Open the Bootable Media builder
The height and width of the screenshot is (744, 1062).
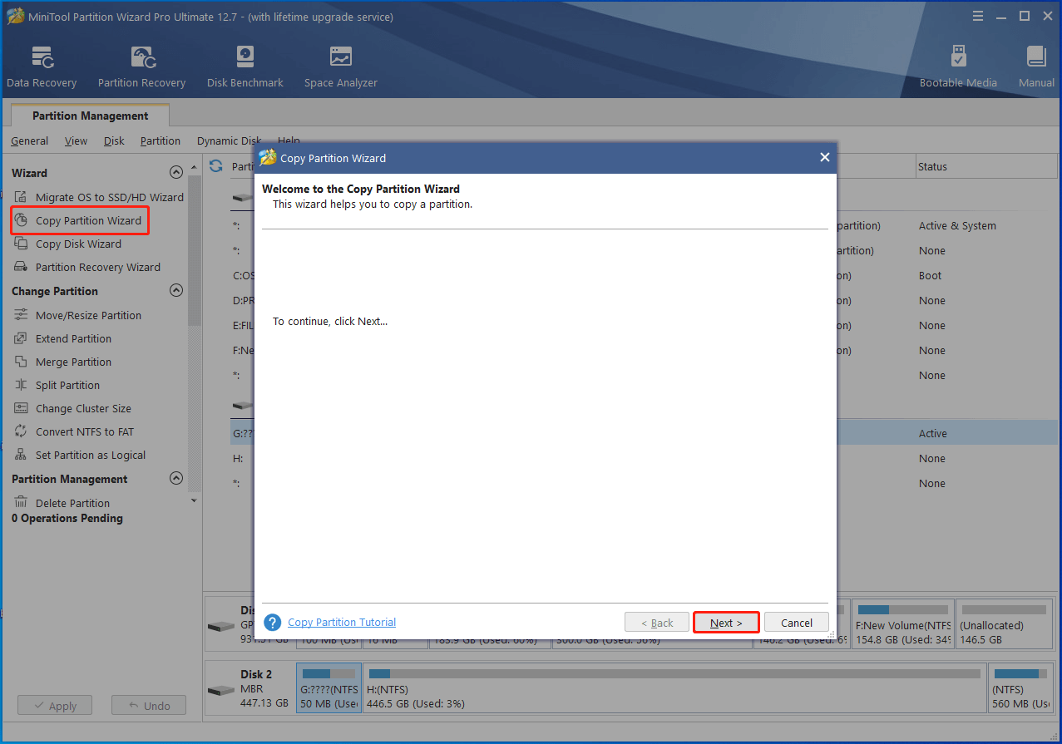[x=958, y=67]
